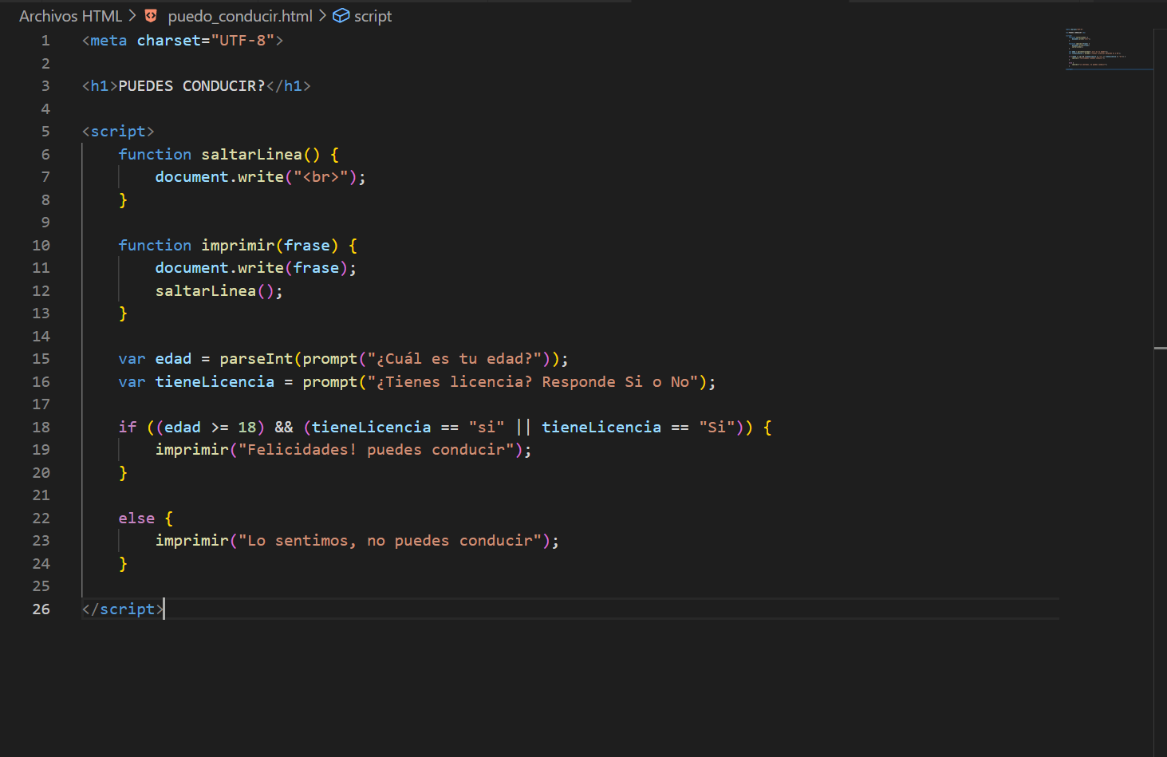Click the "<br>" string on line 7
The image size is (1167, 757).
coord(321,177)
